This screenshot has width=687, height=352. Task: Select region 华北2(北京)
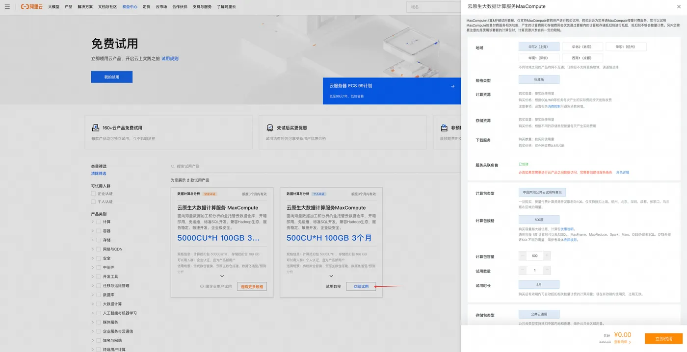tap(581, 47)
